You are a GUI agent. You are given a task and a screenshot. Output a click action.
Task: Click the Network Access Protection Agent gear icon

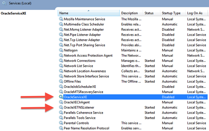point(61,55)
